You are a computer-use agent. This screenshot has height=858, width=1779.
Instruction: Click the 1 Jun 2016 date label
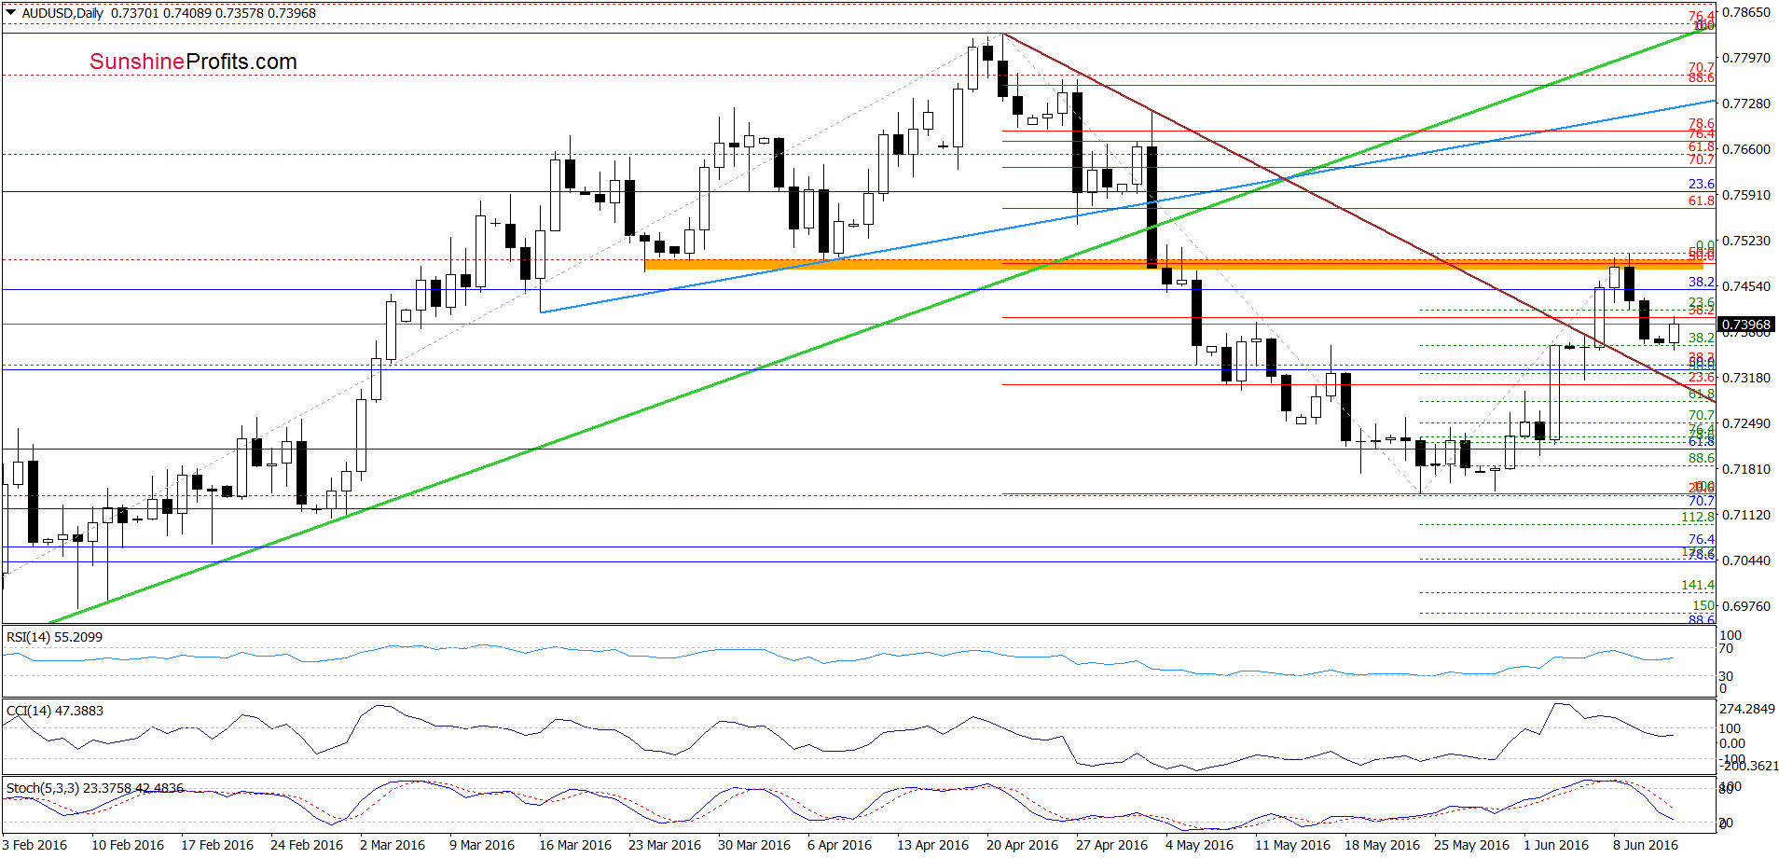point(1556,845)
